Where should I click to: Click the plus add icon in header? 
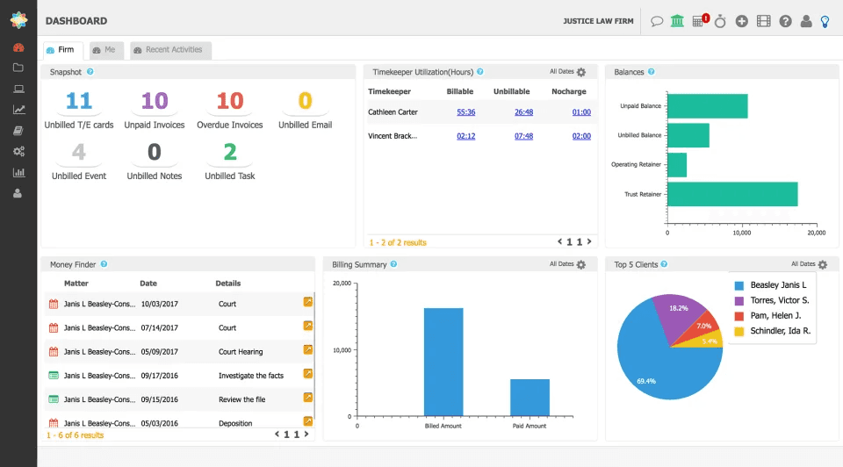742,21
